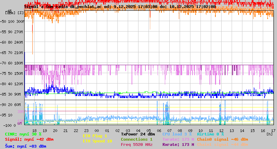Click the '-95' dBm axis label
277x149 pixels.
3,115
